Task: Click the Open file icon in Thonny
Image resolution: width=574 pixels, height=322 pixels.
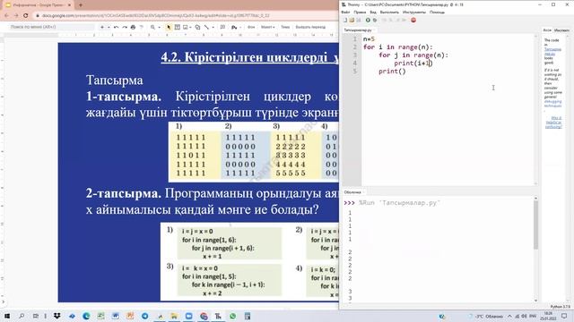Action: coord(352,20)
